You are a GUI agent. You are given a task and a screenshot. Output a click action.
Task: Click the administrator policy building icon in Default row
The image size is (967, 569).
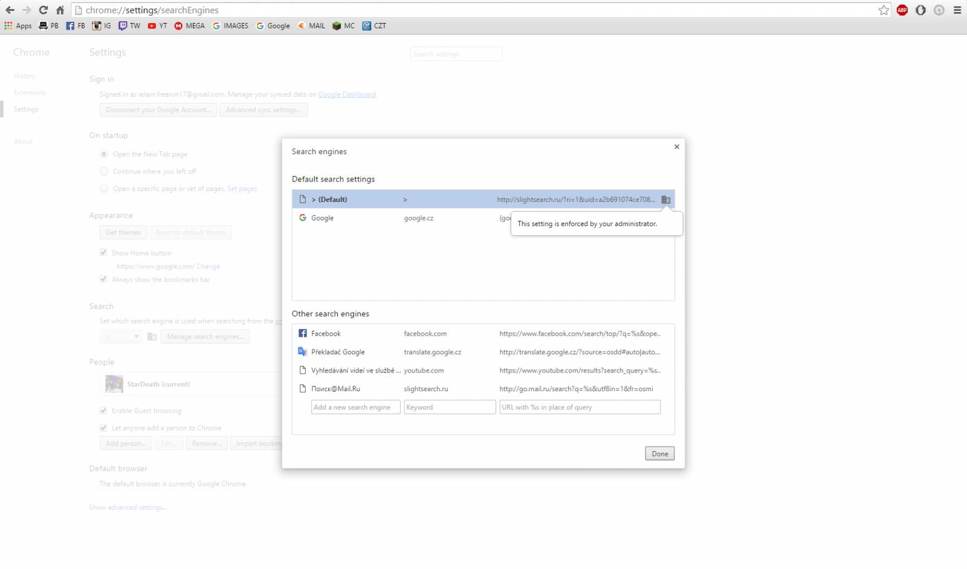[665, 200]
